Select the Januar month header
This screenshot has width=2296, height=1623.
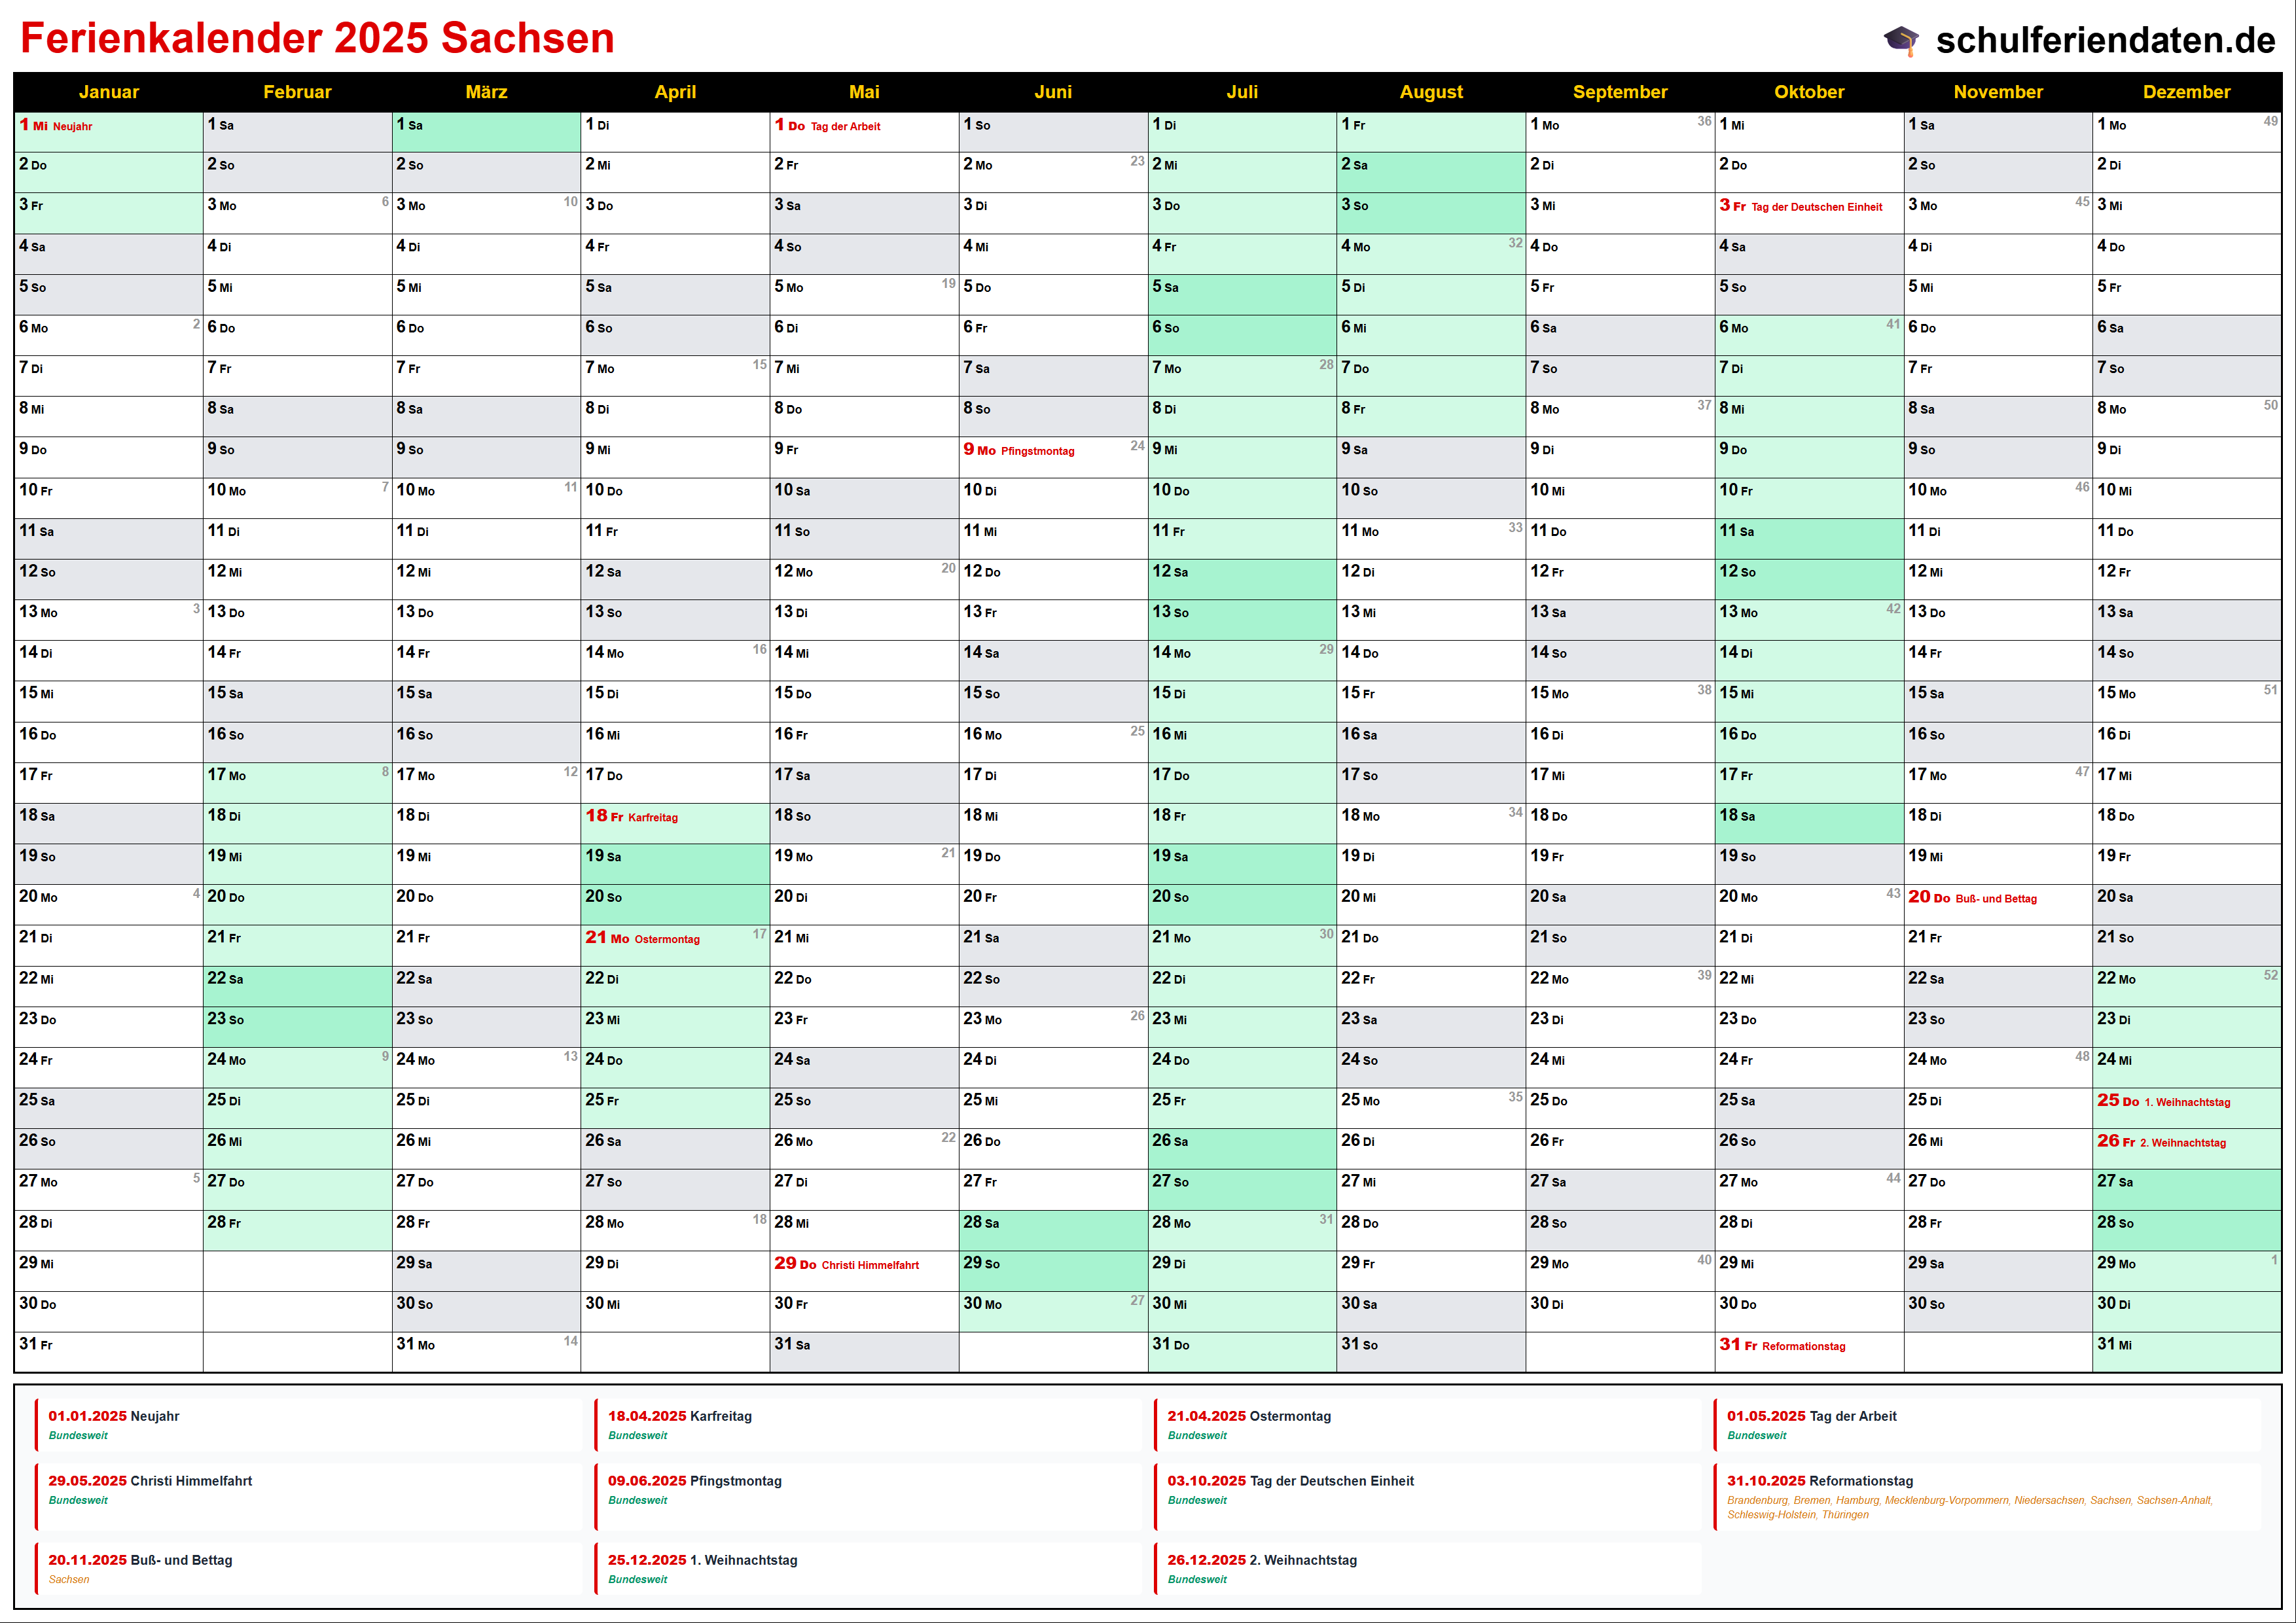(x=108, y=92)
